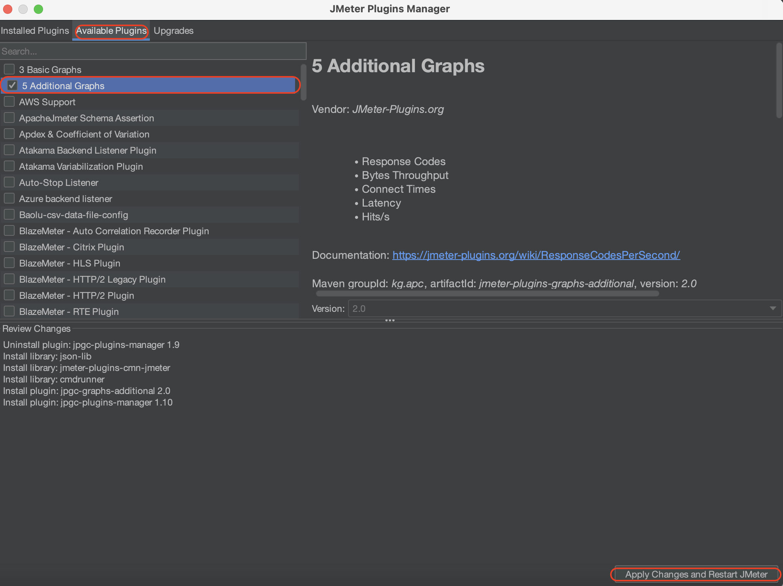Open the Version dropdown arrow
The height and width of the screenshot is (586, 783).
click(x=773, y=308)
